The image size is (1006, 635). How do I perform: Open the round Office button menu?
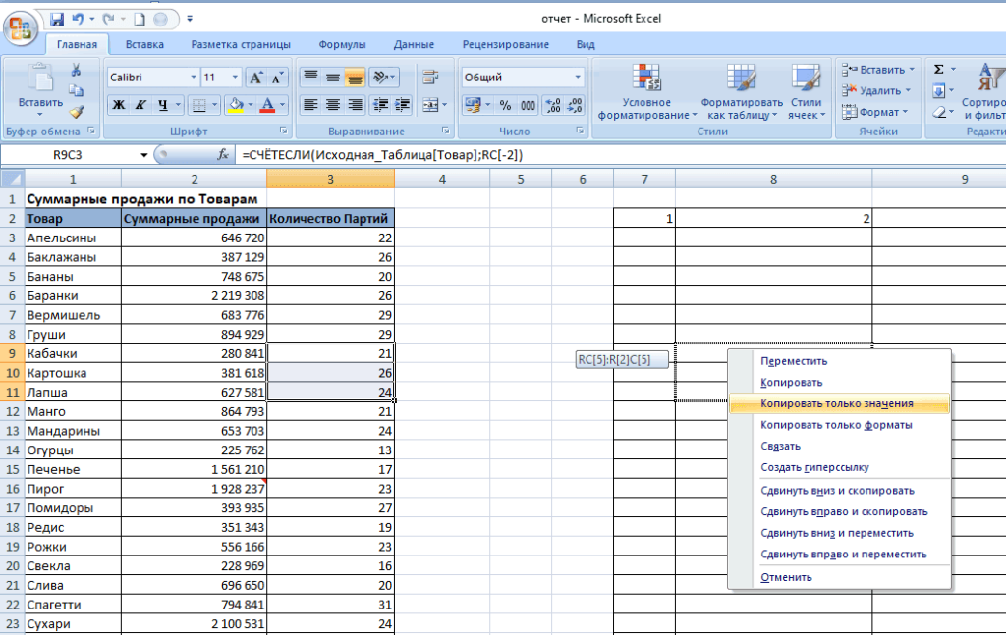(x=20, y=27)
